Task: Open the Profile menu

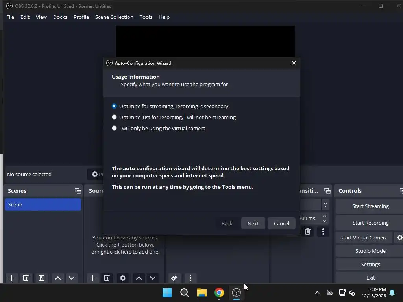Action: coord(81,17)
